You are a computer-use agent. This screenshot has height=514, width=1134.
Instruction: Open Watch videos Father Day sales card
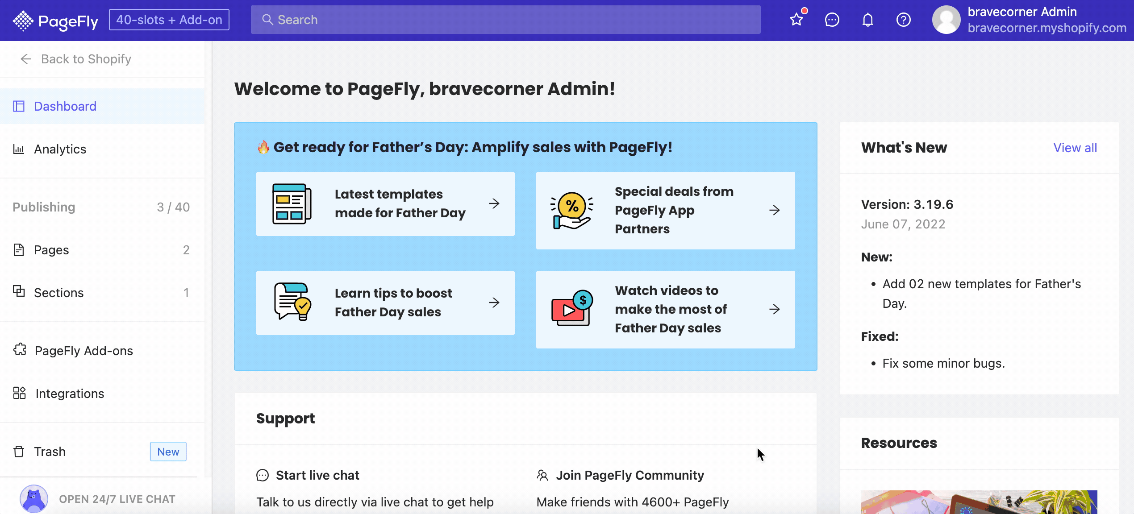pos(665,310)
